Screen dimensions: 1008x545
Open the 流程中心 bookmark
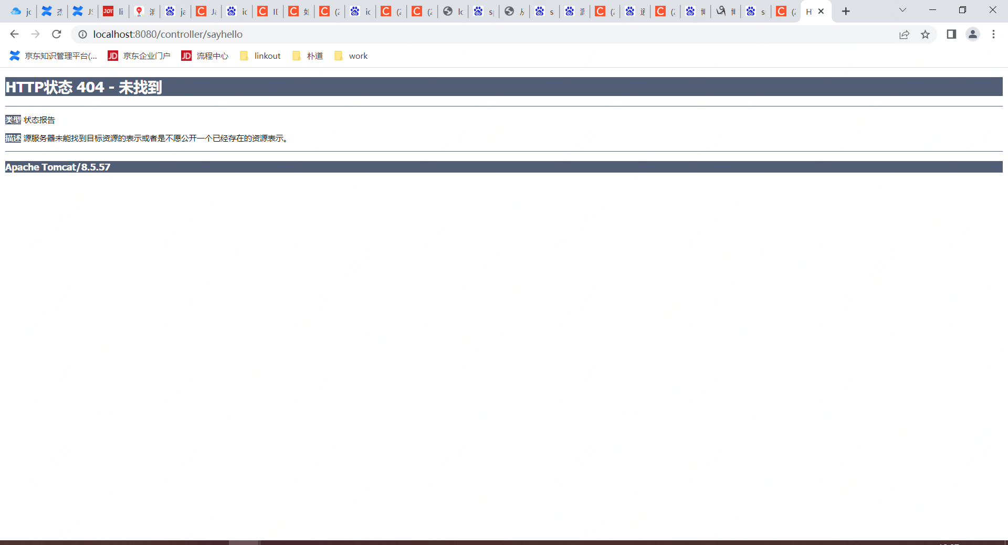205,56
